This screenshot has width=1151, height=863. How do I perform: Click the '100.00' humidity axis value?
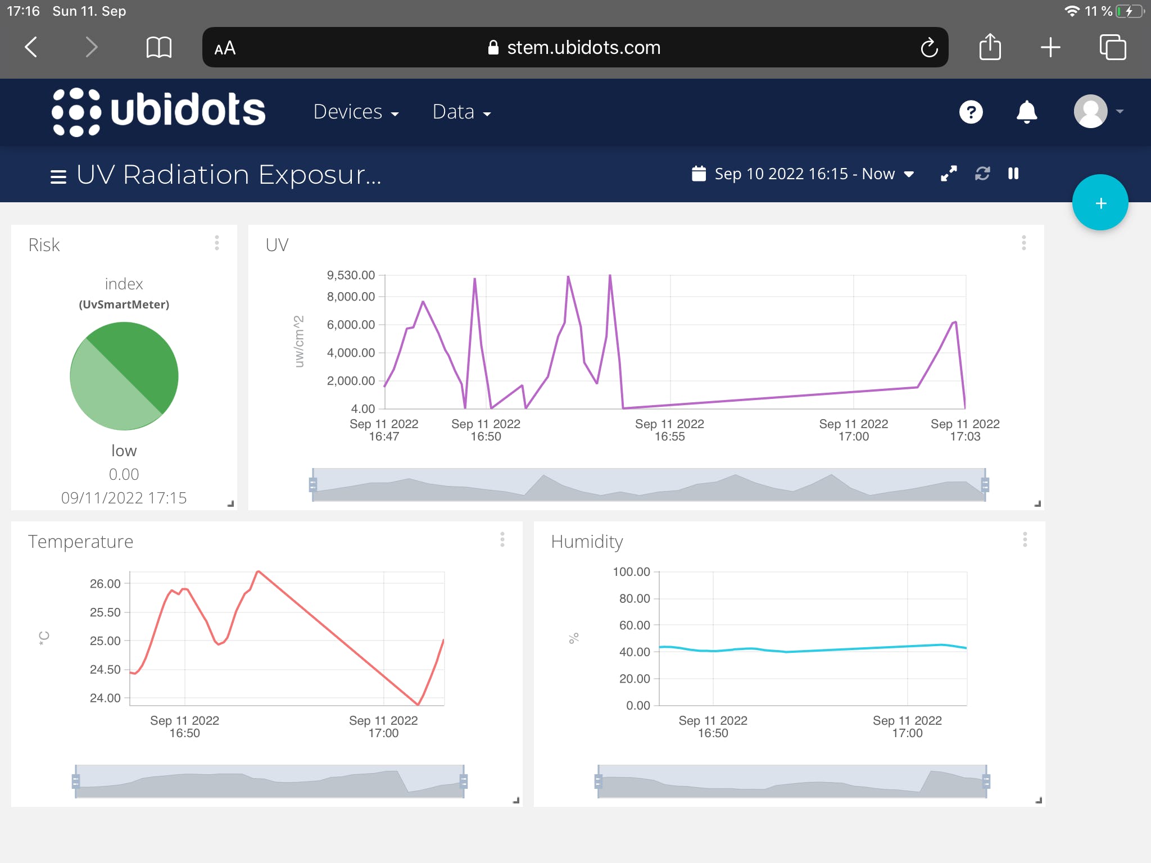(631, 572)
